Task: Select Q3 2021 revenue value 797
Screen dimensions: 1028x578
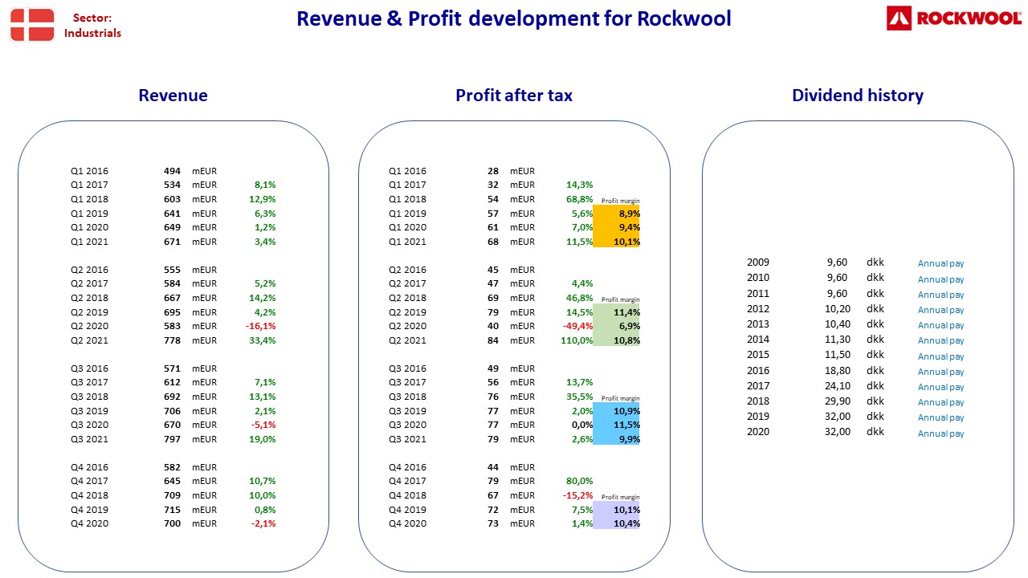Action: point(172,439)
